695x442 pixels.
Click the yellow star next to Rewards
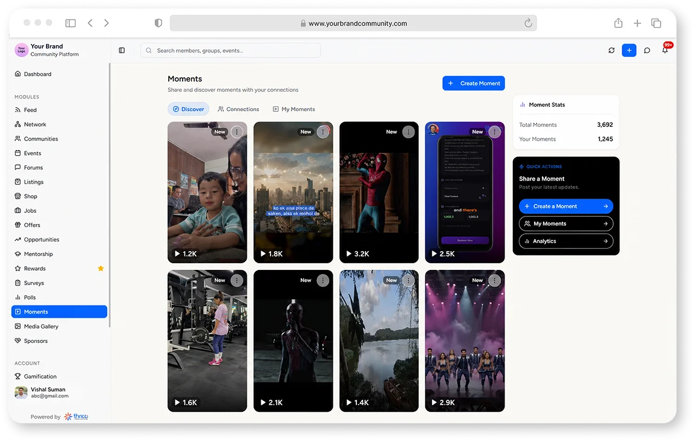pyautogui.click(x=100, y=269)
